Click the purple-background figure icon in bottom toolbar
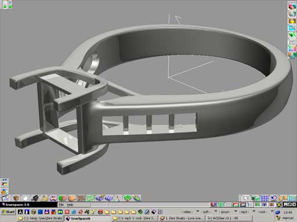The image size is (297, 222). (53, 198)
